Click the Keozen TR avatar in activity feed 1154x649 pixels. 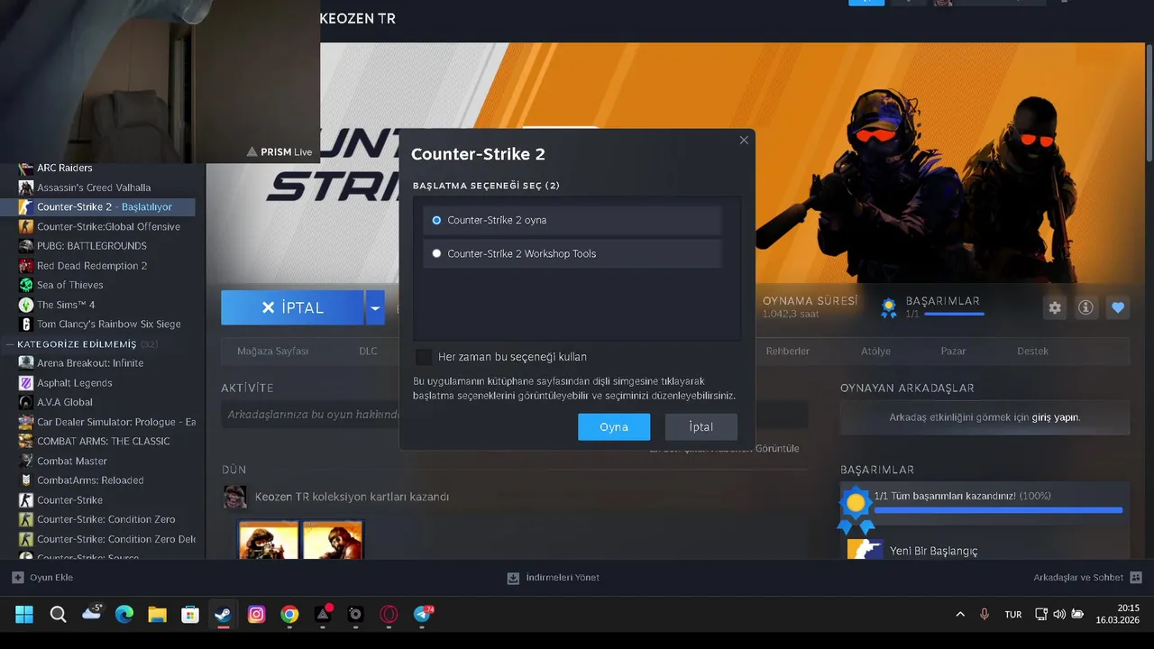coord(234,497)
